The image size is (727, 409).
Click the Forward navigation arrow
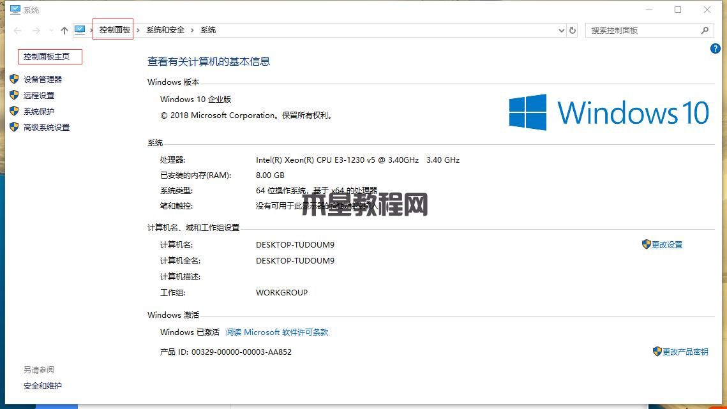(x=36, y=31)
